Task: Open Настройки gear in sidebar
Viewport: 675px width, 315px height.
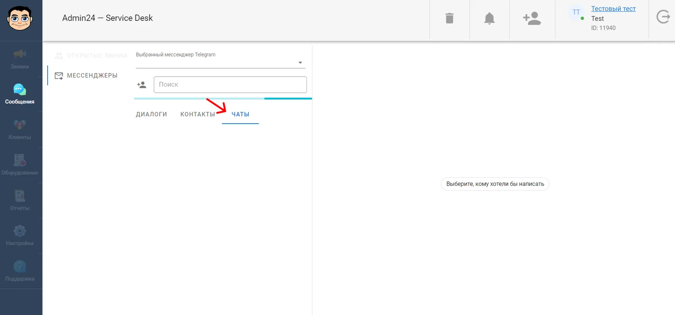Action: pyautogui.click(x=20, y=236)
